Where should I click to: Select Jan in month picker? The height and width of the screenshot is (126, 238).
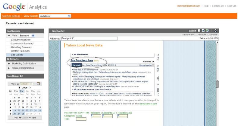tap(11, 91)
